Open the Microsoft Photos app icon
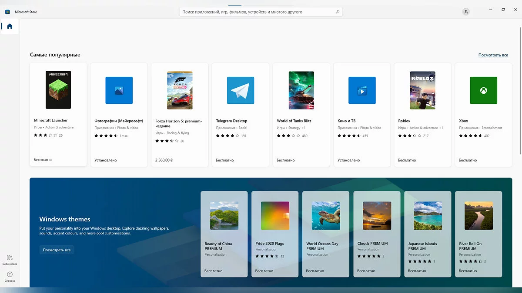522x293 pixels. [x=119, y=90]
